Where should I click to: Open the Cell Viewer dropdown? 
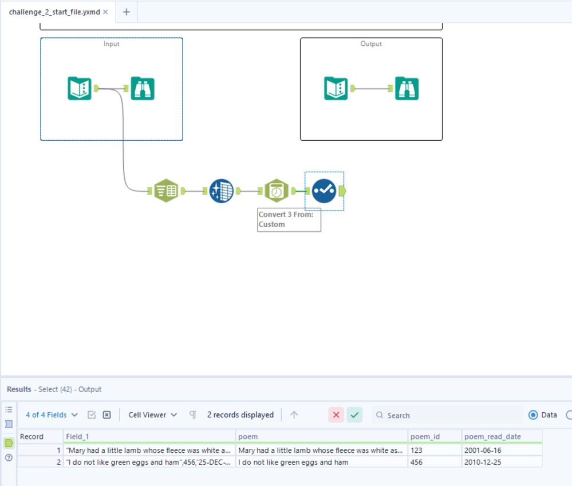point(152,415)
